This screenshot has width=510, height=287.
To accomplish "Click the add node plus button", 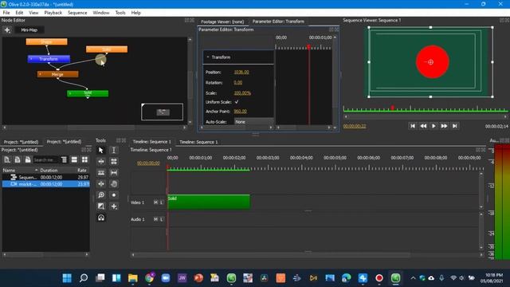I will [x=7, y=30].
